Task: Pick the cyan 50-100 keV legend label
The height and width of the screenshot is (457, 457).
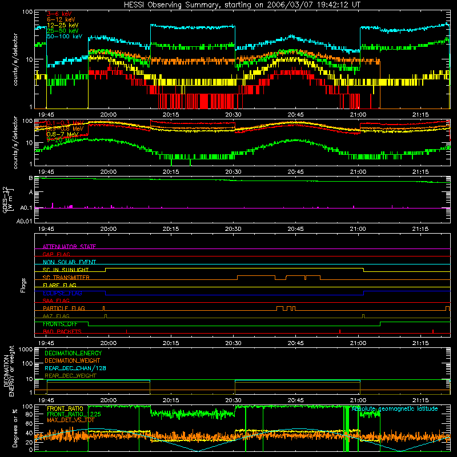Action: pos(65,37)
